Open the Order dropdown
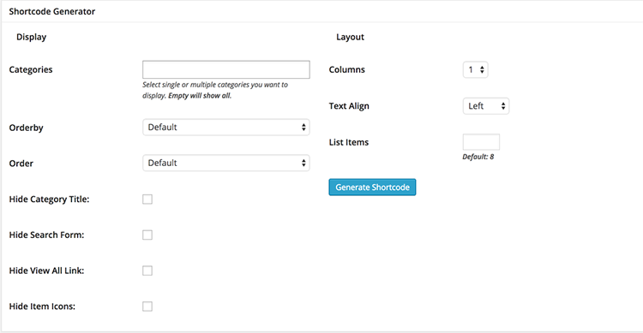 226,163
